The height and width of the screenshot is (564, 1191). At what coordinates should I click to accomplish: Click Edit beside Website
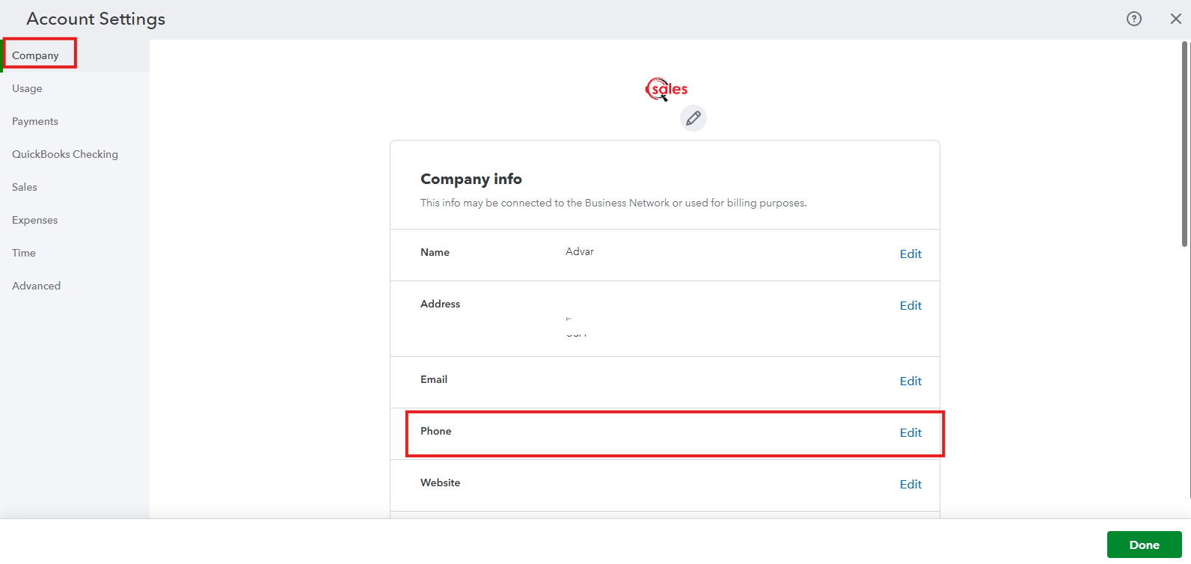910,485
